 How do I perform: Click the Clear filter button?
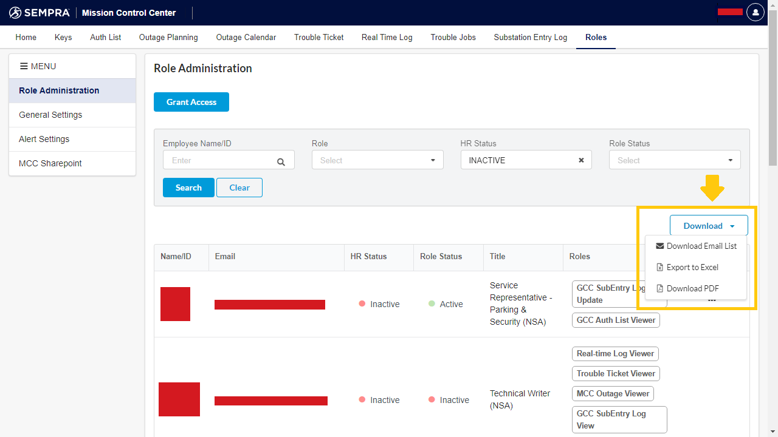[239, 188]
